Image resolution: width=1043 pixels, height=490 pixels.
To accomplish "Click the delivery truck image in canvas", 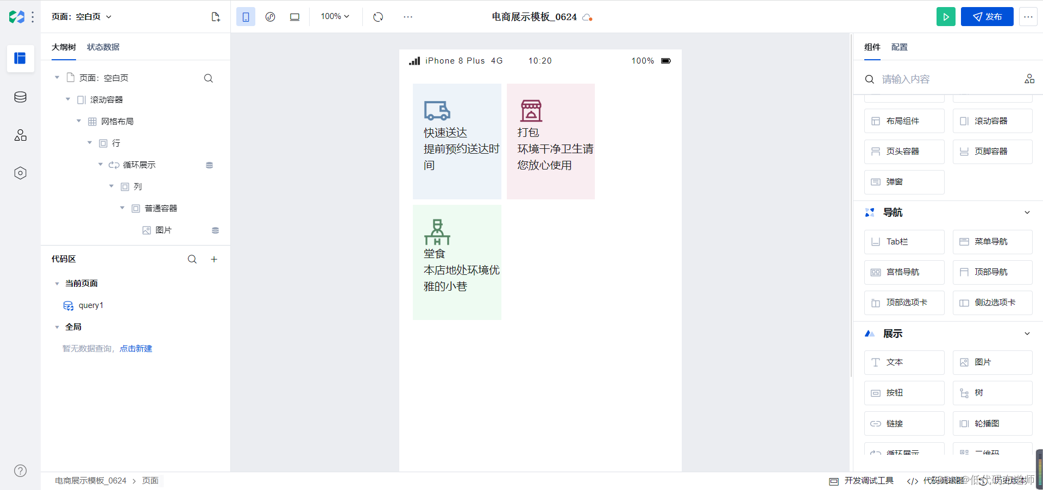I will tap(437, 111).
